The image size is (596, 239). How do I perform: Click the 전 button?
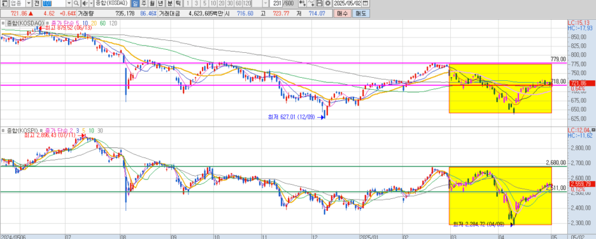coord(37,3)
